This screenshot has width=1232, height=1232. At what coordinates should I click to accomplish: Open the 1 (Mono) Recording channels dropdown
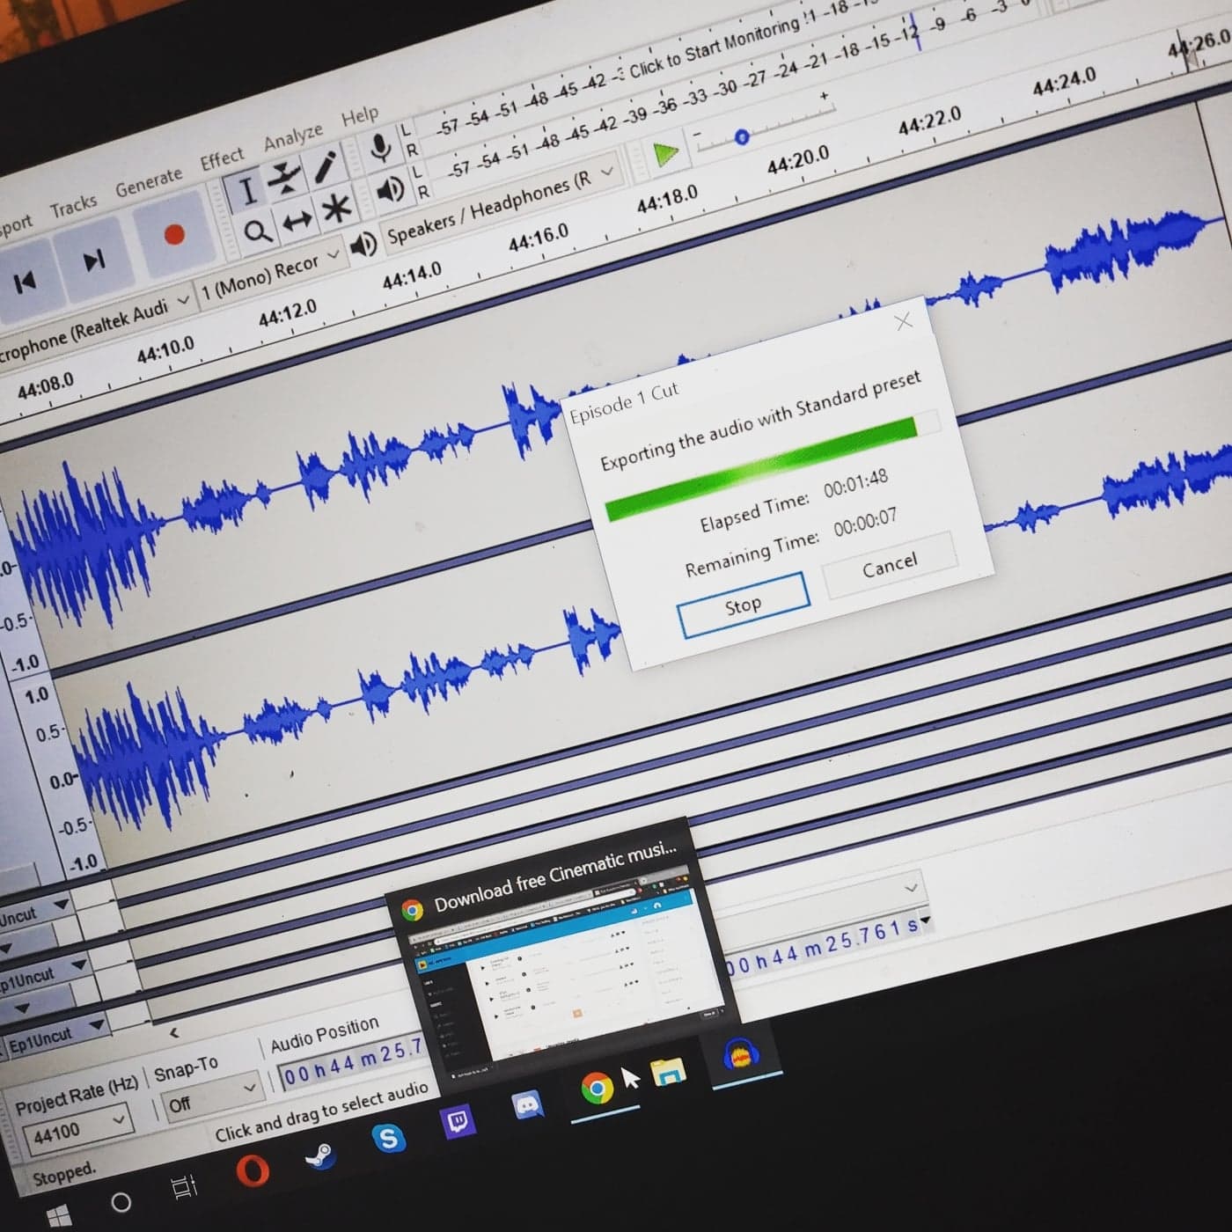coord(269,271)
